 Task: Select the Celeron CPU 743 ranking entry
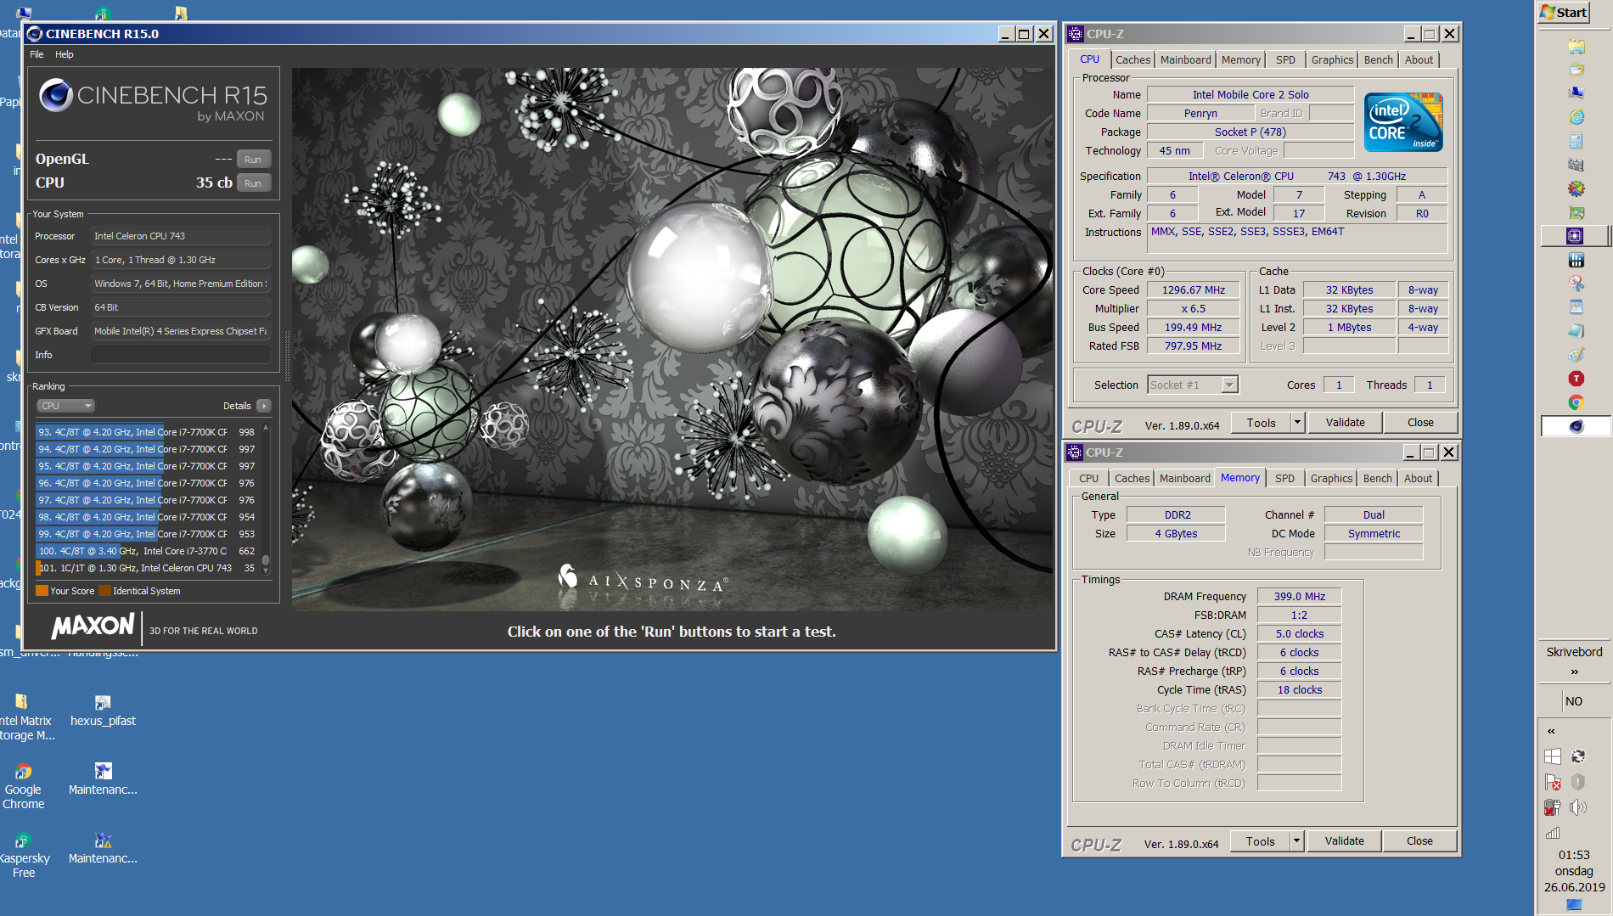(x=148, y=568)
